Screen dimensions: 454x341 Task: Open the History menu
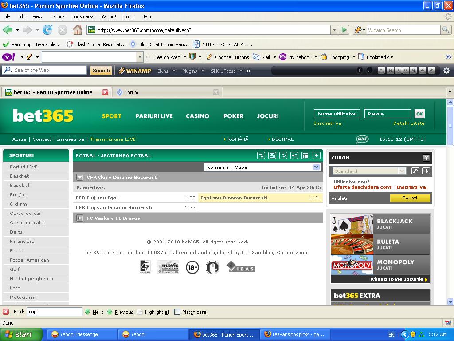(57, 16)
